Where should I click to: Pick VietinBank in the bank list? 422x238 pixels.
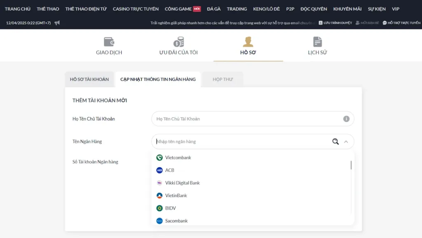pyautogui.click(x=176, y=196)
